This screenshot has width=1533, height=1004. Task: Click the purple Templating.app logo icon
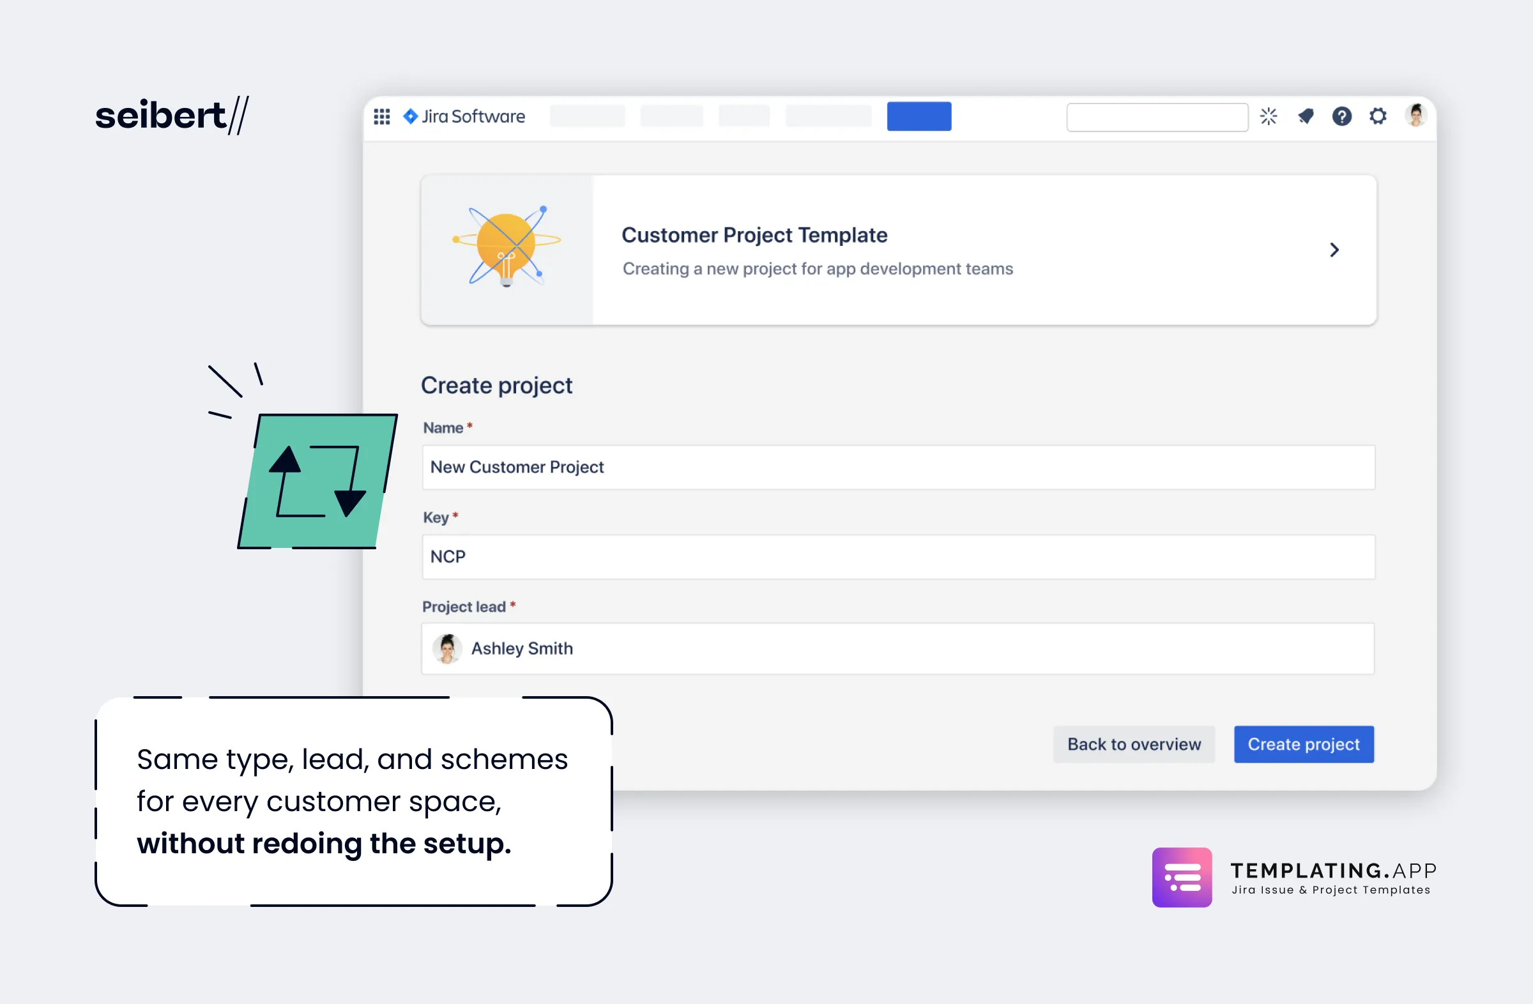(1182, 877)
